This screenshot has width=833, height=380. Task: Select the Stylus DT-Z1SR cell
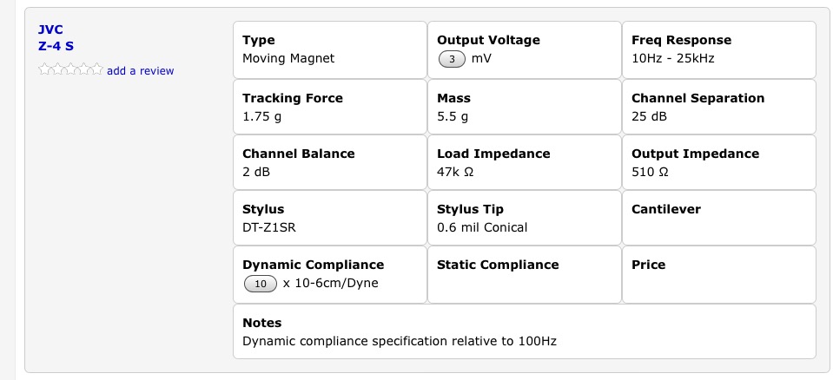[x=330, y=218]
